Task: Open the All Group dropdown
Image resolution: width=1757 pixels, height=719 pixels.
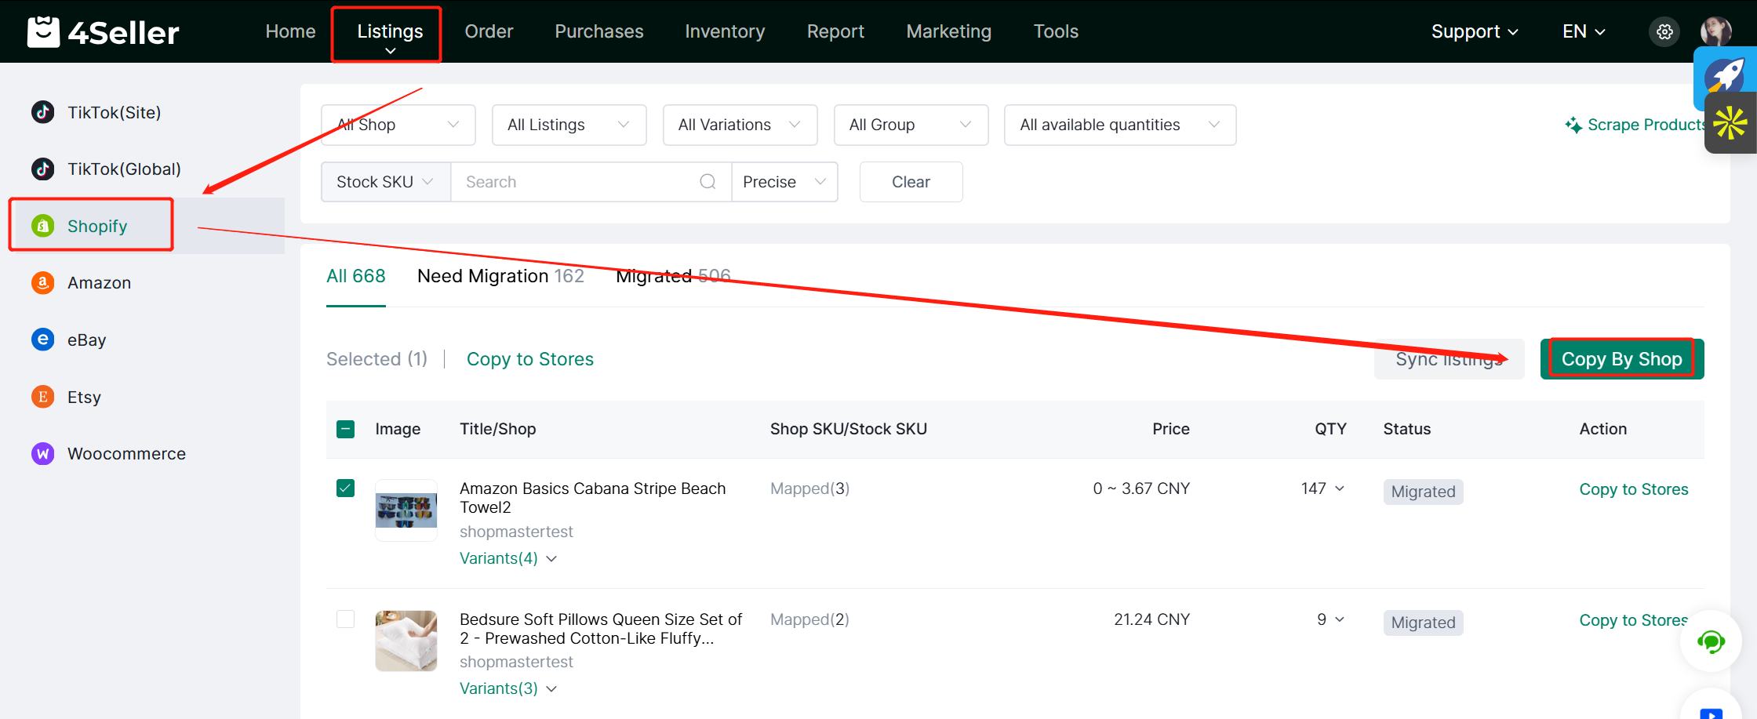Action: pyautogui.click(x=911, y=125)
